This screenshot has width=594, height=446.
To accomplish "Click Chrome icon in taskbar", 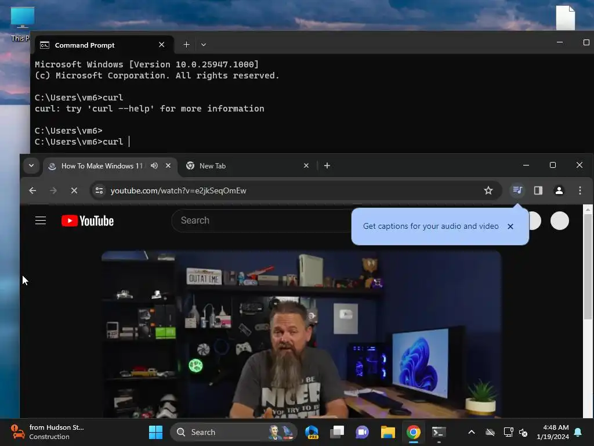I will point(413,432).
